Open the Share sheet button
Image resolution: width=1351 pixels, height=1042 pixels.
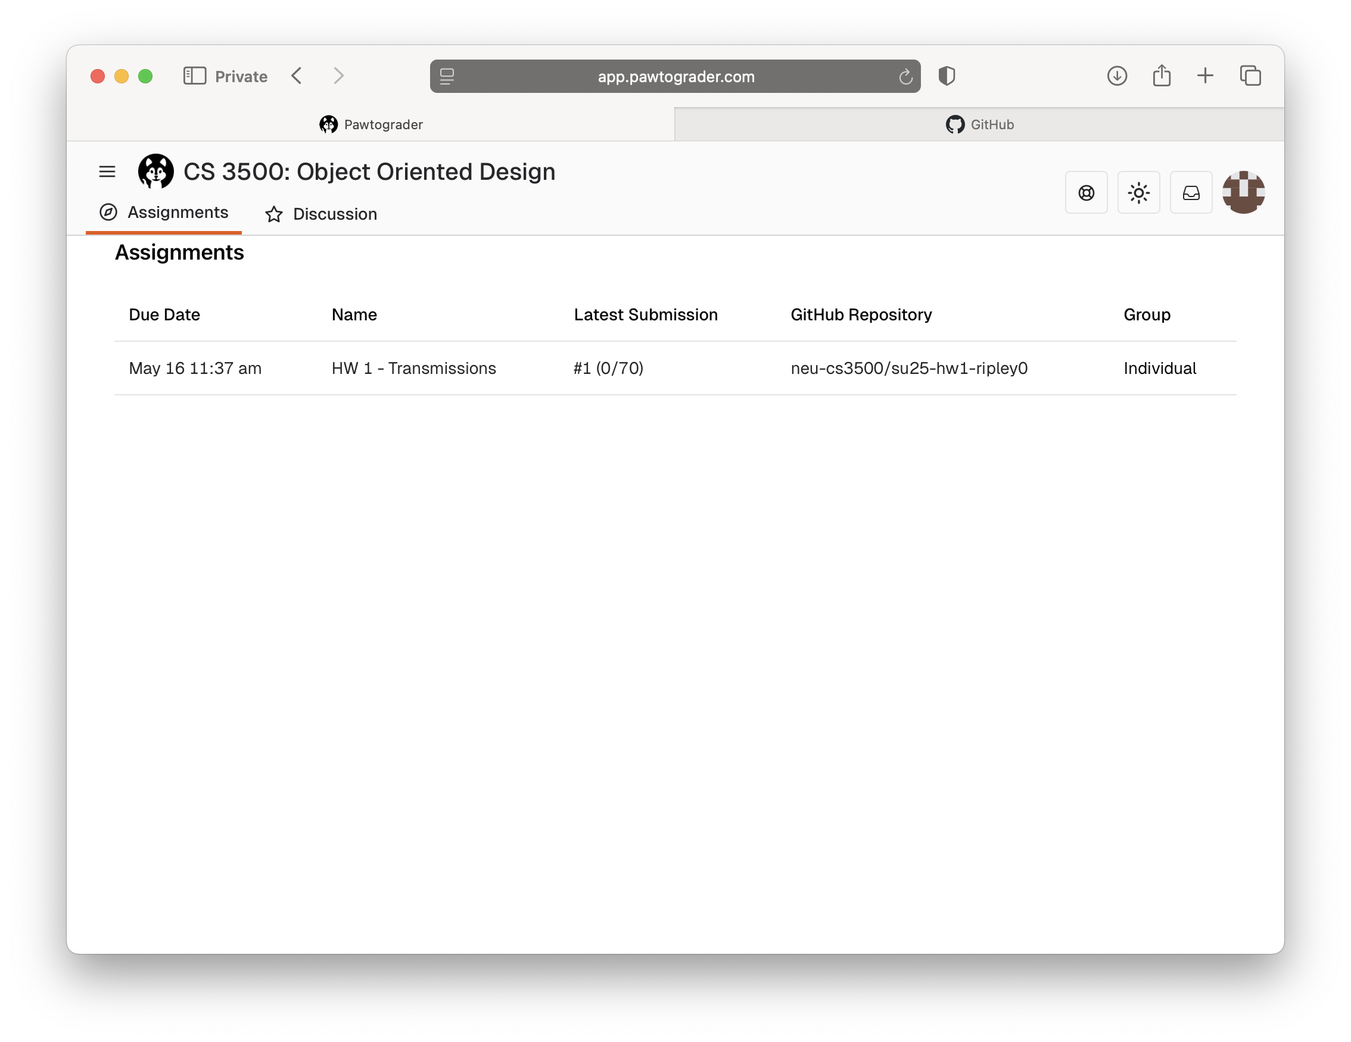click(1162, 76)
